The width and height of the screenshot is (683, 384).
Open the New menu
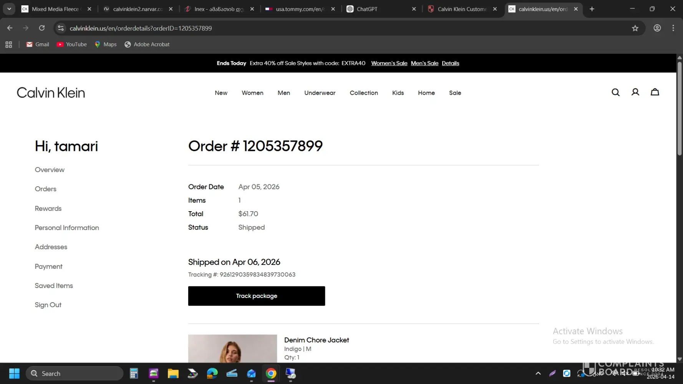tap(221, 93)
